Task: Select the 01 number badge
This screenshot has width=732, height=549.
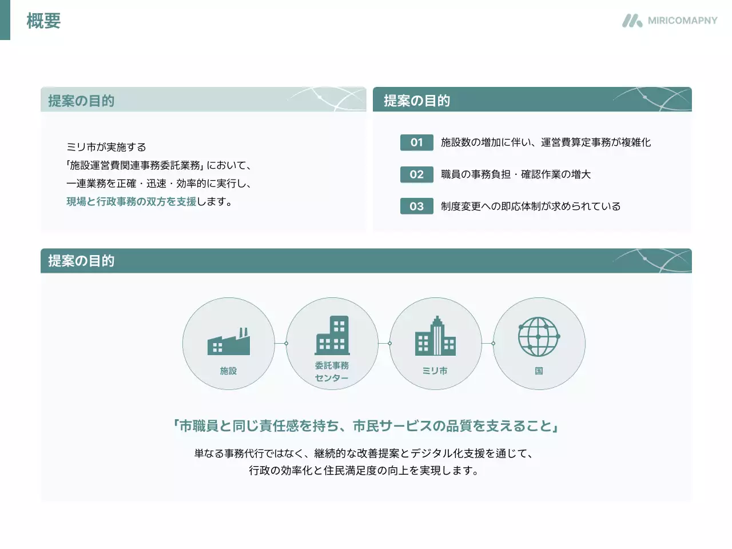Action: tap(416, 142)
